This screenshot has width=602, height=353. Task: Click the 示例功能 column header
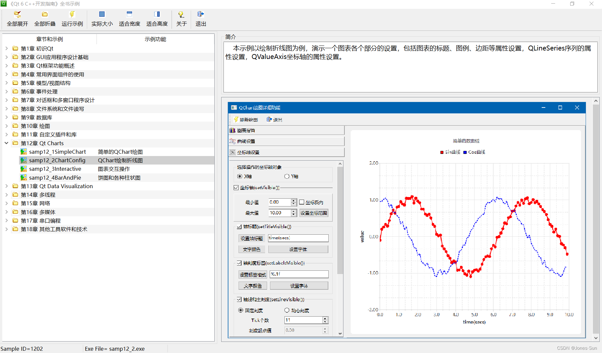[155, 39]
